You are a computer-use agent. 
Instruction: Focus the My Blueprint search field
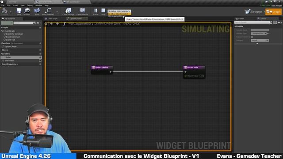click(x=25, y=23)
